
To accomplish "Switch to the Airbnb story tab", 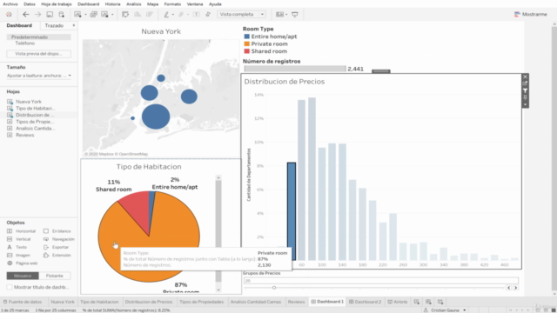I will click(398, 302).
